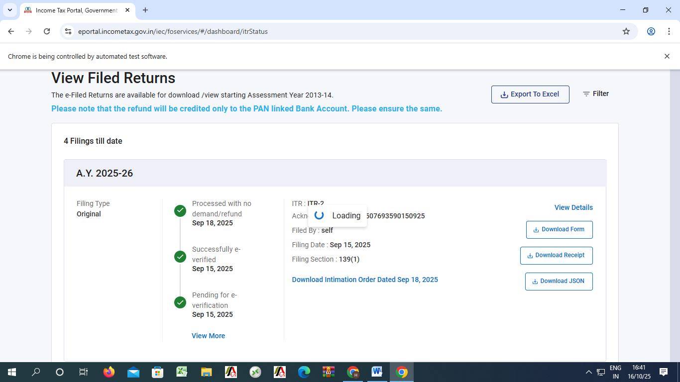The height and width of the screenshot is (382, 680).
Task: Reload the page using refresh icon
Action: point(47,31)
